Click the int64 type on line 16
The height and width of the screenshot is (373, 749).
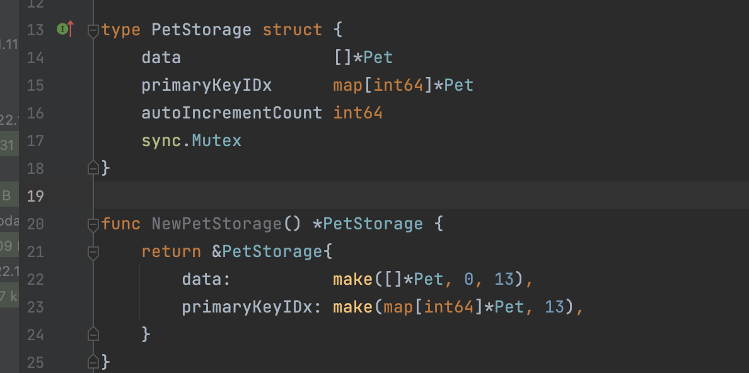coord(357,113)
